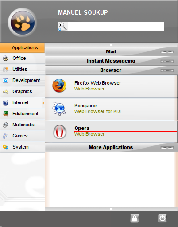Expand the More Applications section header
178x227 pixels.
[x=111, y=147]
